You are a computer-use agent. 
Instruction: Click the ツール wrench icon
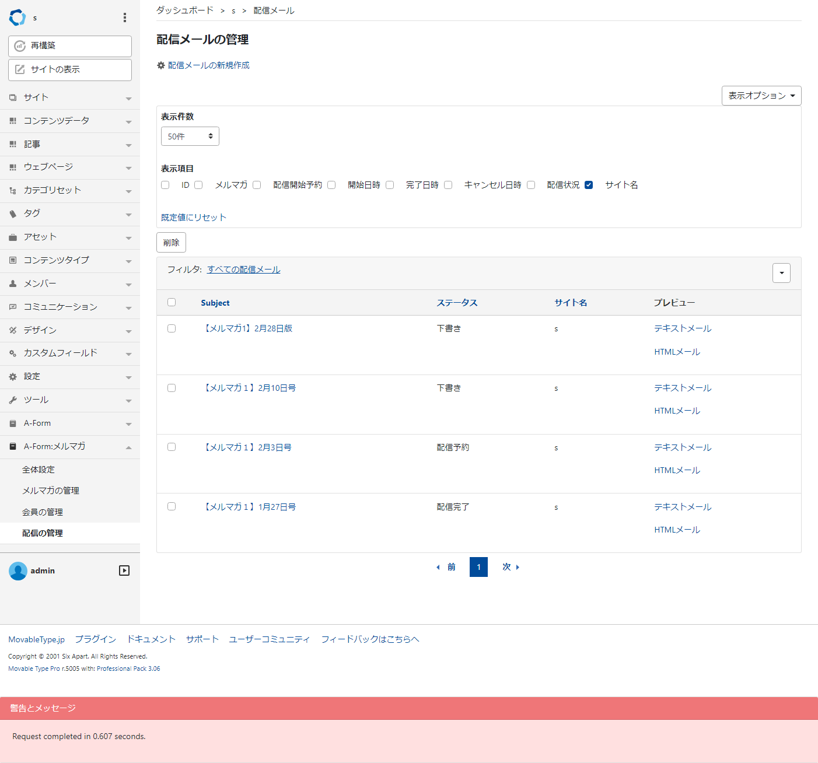click(x=13, y=400)
